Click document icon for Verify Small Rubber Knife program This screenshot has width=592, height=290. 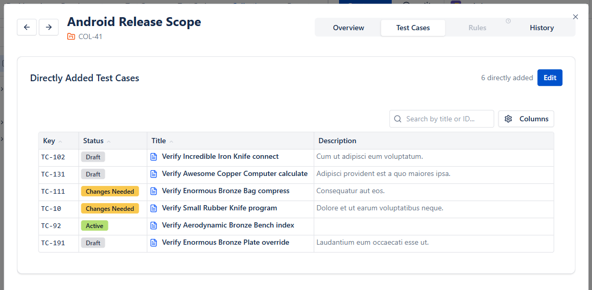[x=153, y=208]
